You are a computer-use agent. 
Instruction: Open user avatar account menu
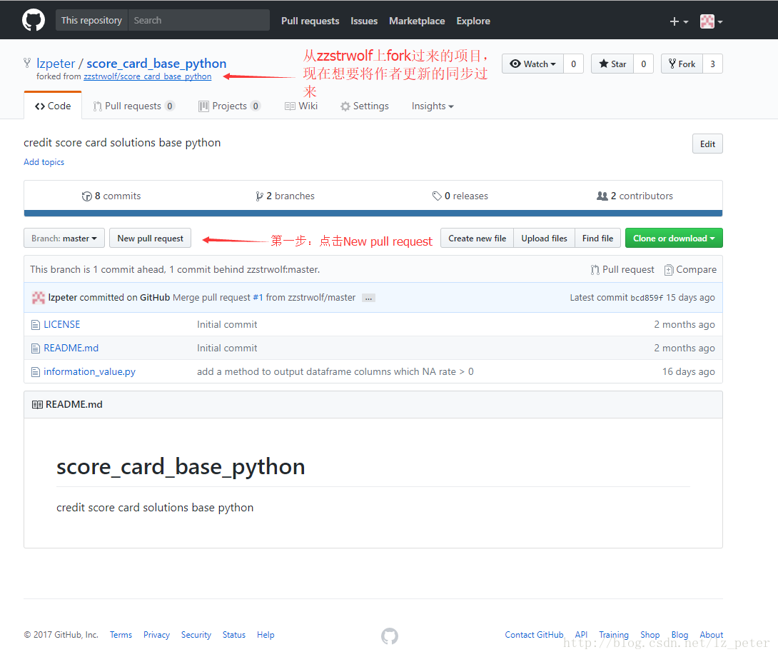(x=711, y=21)
